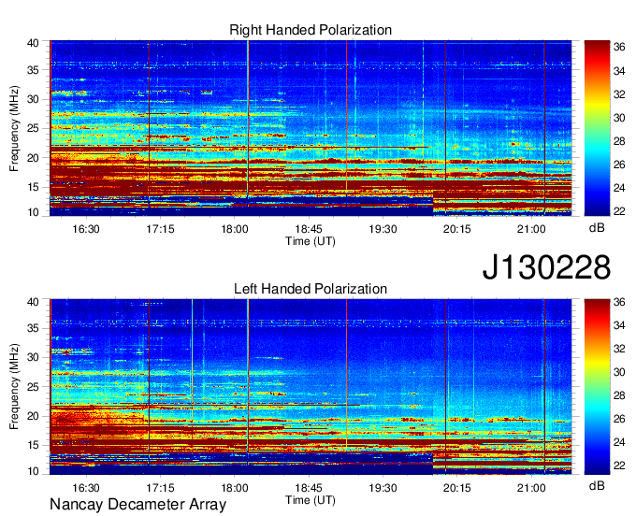Click the 18:45 tick label on the top plot
The height and width of the screenshot is (516, 636).
(x=309, y=229)
